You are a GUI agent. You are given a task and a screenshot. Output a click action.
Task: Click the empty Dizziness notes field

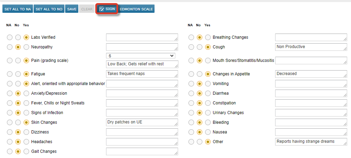pyautogui.click(x=142, y=132)
